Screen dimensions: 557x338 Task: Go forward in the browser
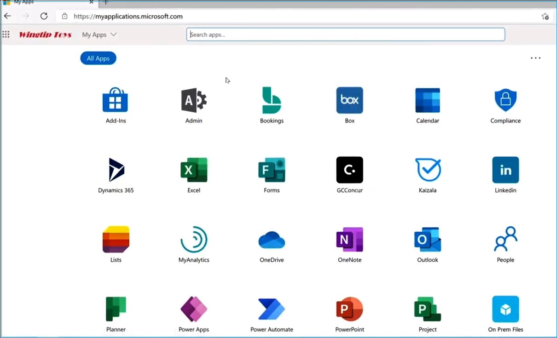(x=26, y=16)
